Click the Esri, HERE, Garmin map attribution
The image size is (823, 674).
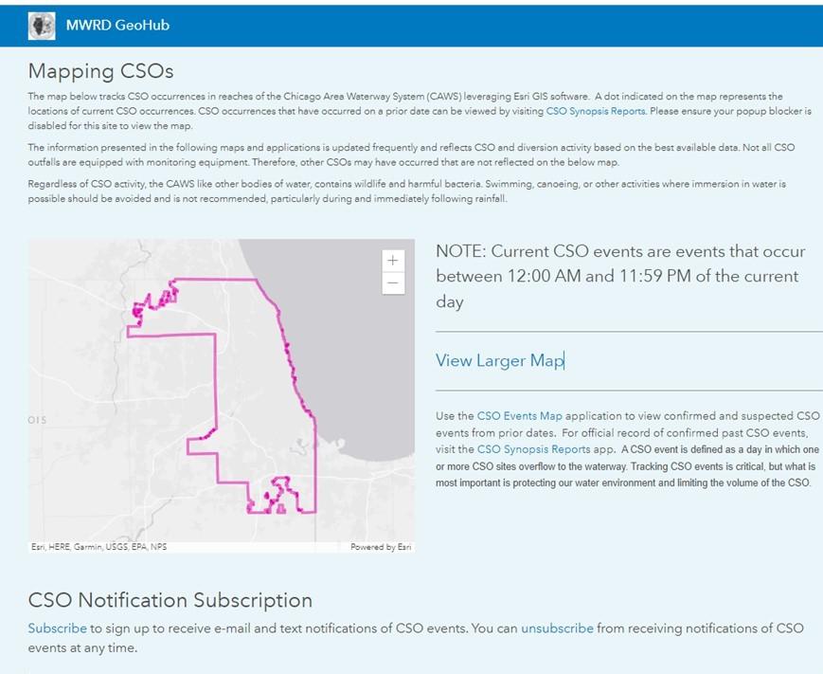click(99, 547)
